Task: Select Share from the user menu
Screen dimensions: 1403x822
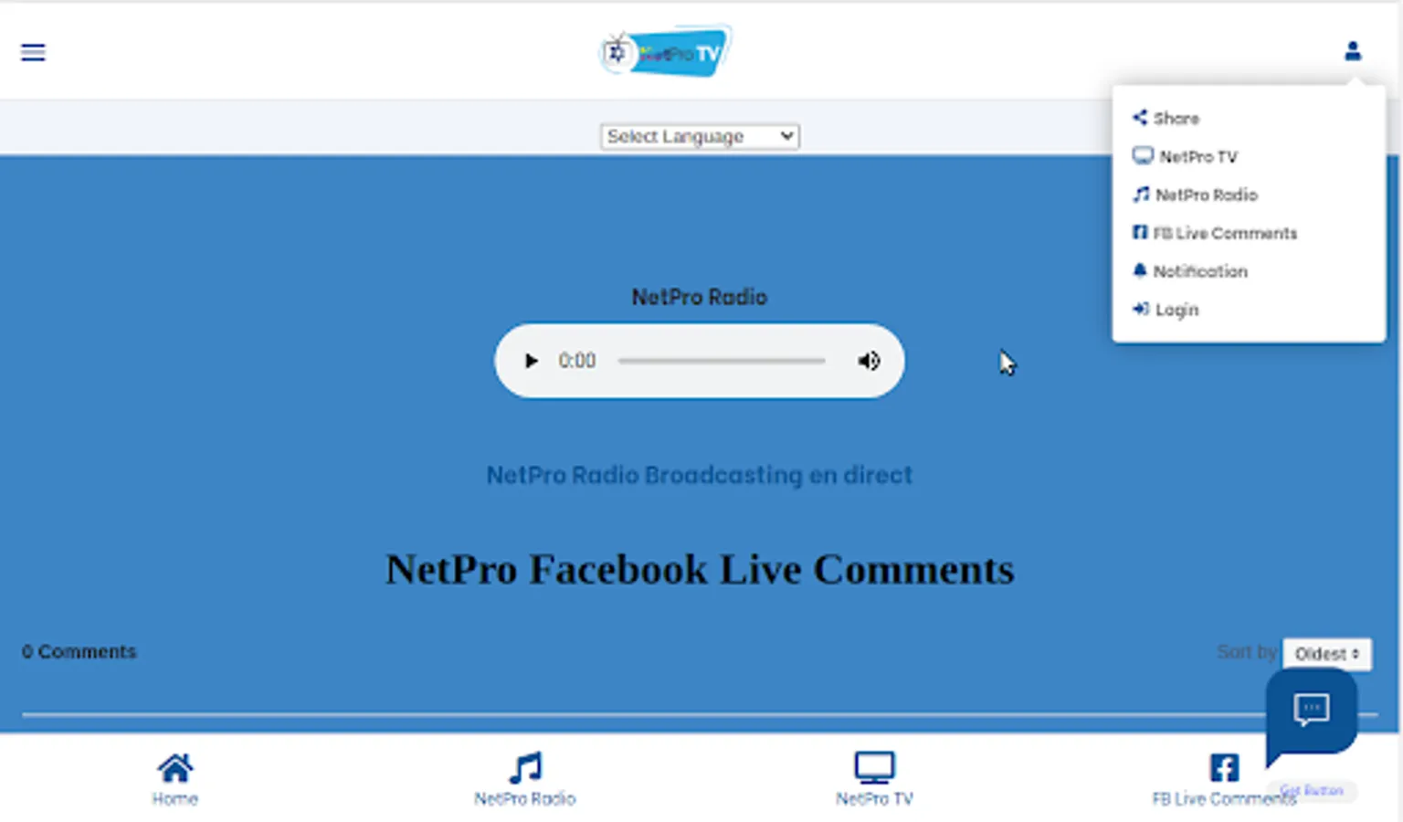Action: 1176,118
